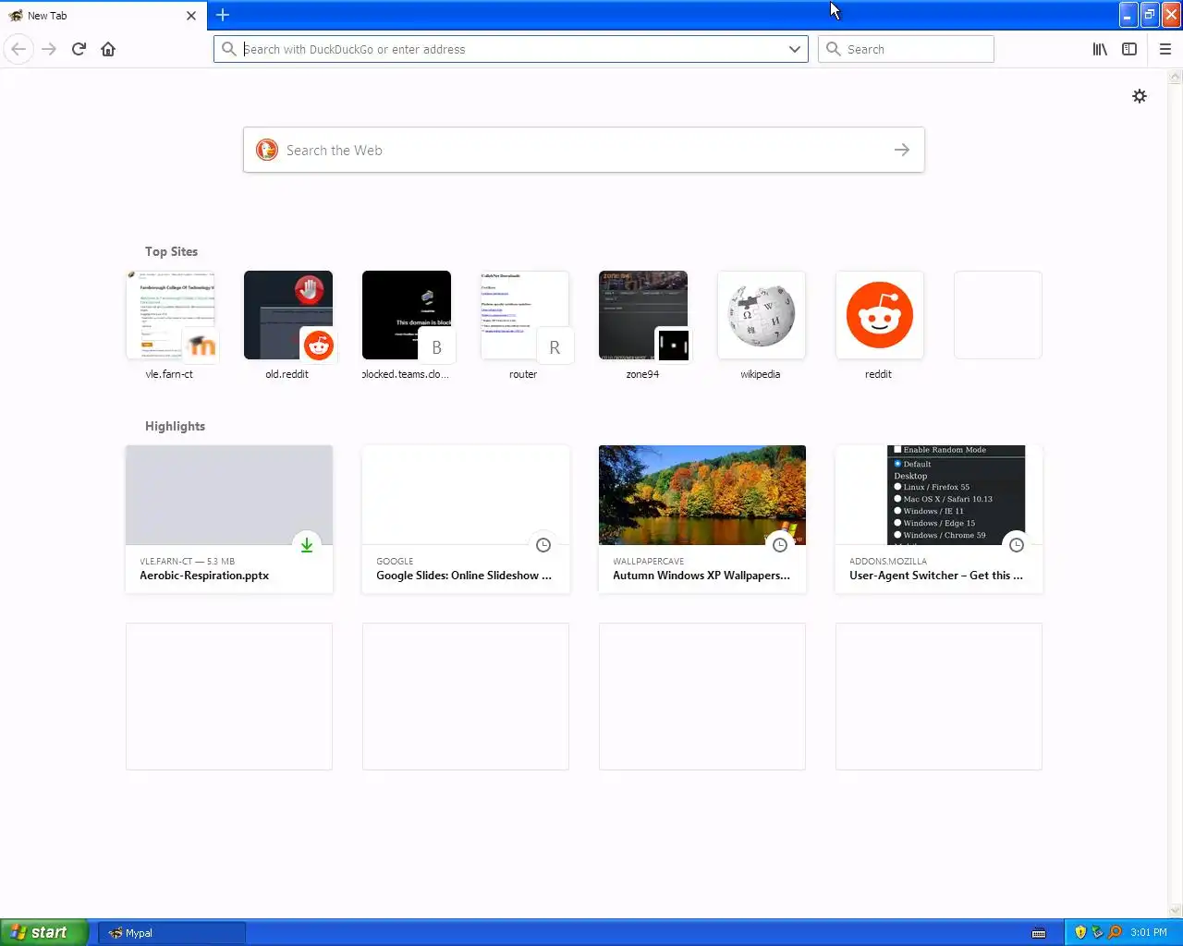Open the zone94 top site
The width and height of the screenshot is (1183, 946).
click(643, 325)
